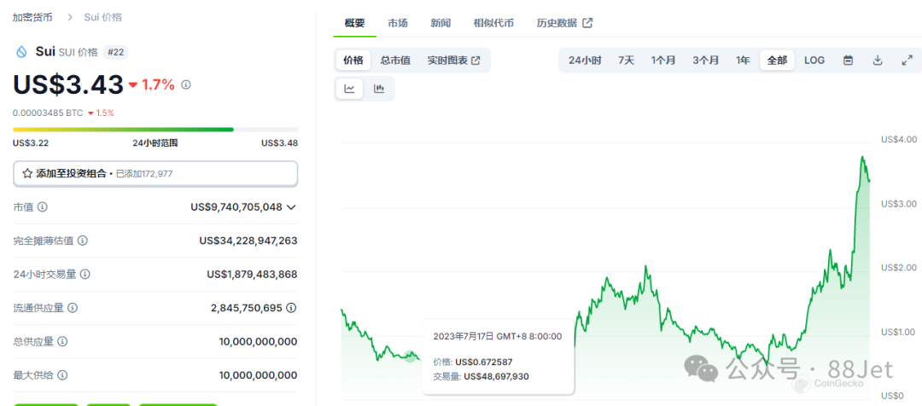Open the calendar date range picker
This screenshot has width=922, height=406.
click(848, 60)
